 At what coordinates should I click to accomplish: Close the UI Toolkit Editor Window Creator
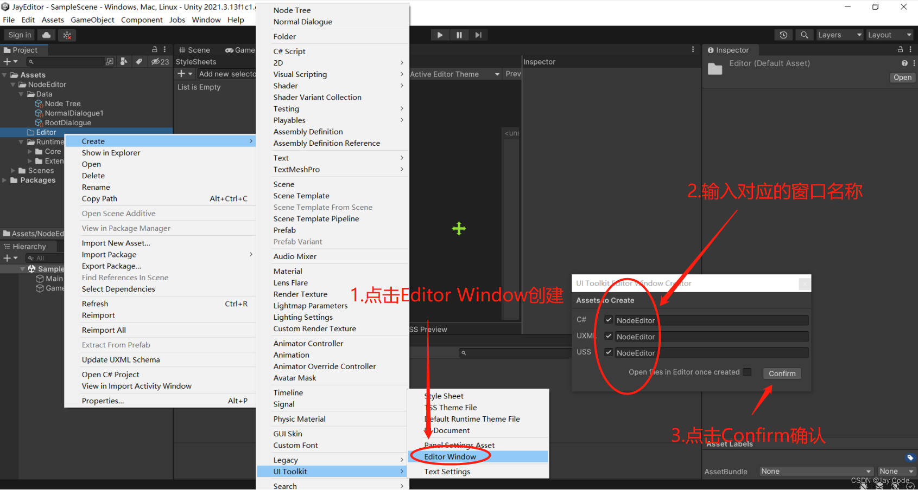[x=805, y=283]
